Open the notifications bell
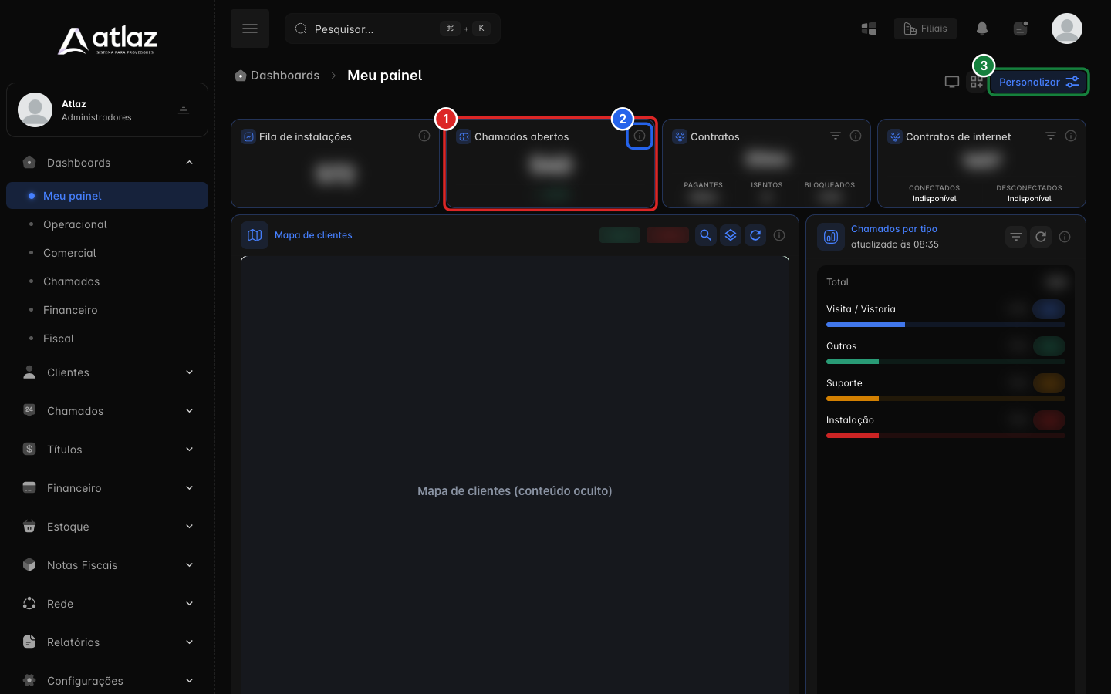 tap(982, 29)
